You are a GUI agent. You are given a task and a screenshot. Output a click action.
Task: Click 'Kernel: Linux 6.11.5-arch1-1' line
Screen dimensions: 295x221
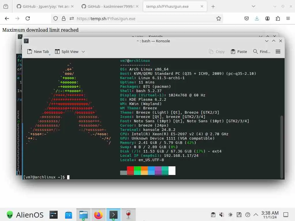tap(152, 78)
